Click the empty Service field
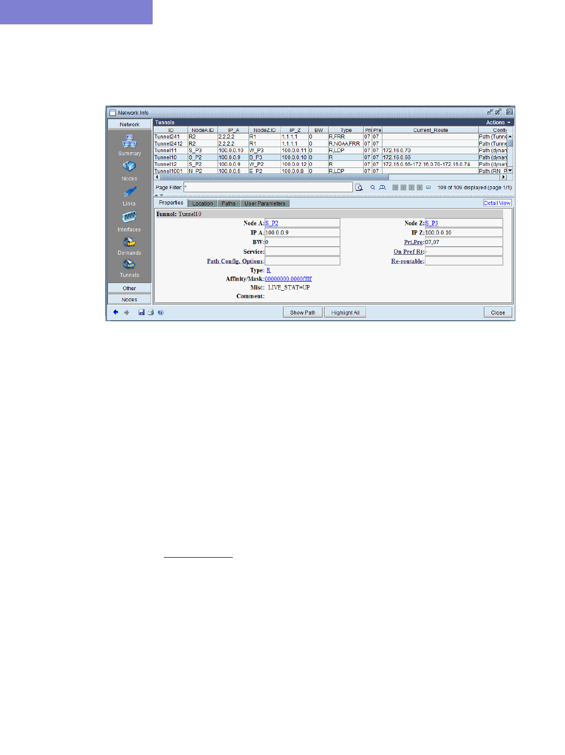565x755 pixels. coord(302,252)
